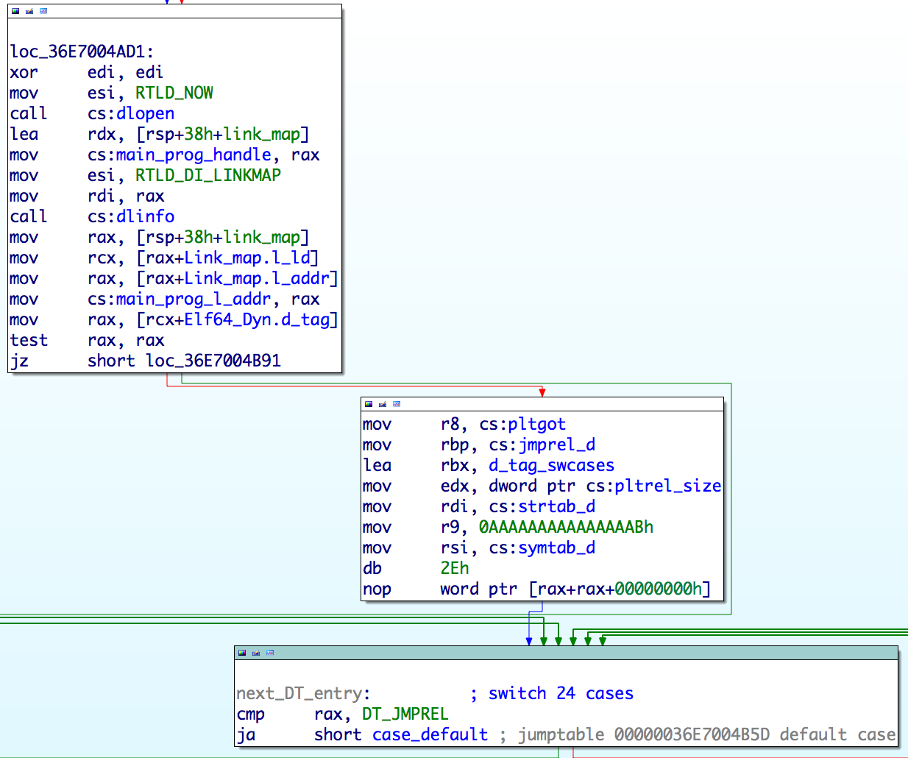The image size is (908, 758).
Task: Click strtab_d variable reference
Action: (x=556, y=506)
